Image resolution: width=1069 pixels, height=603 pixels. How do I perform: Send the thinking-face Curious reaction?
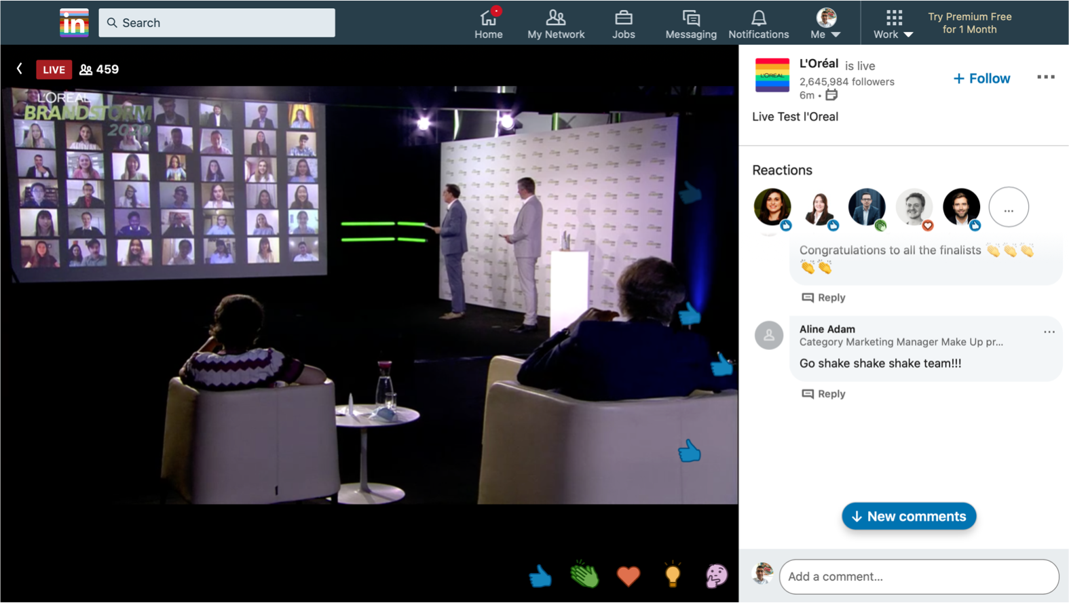pyautogui.click(x=716, y=576)
